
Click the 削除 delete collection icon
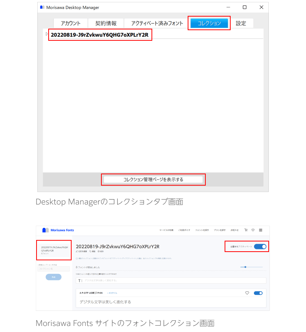tap(99, 251)
